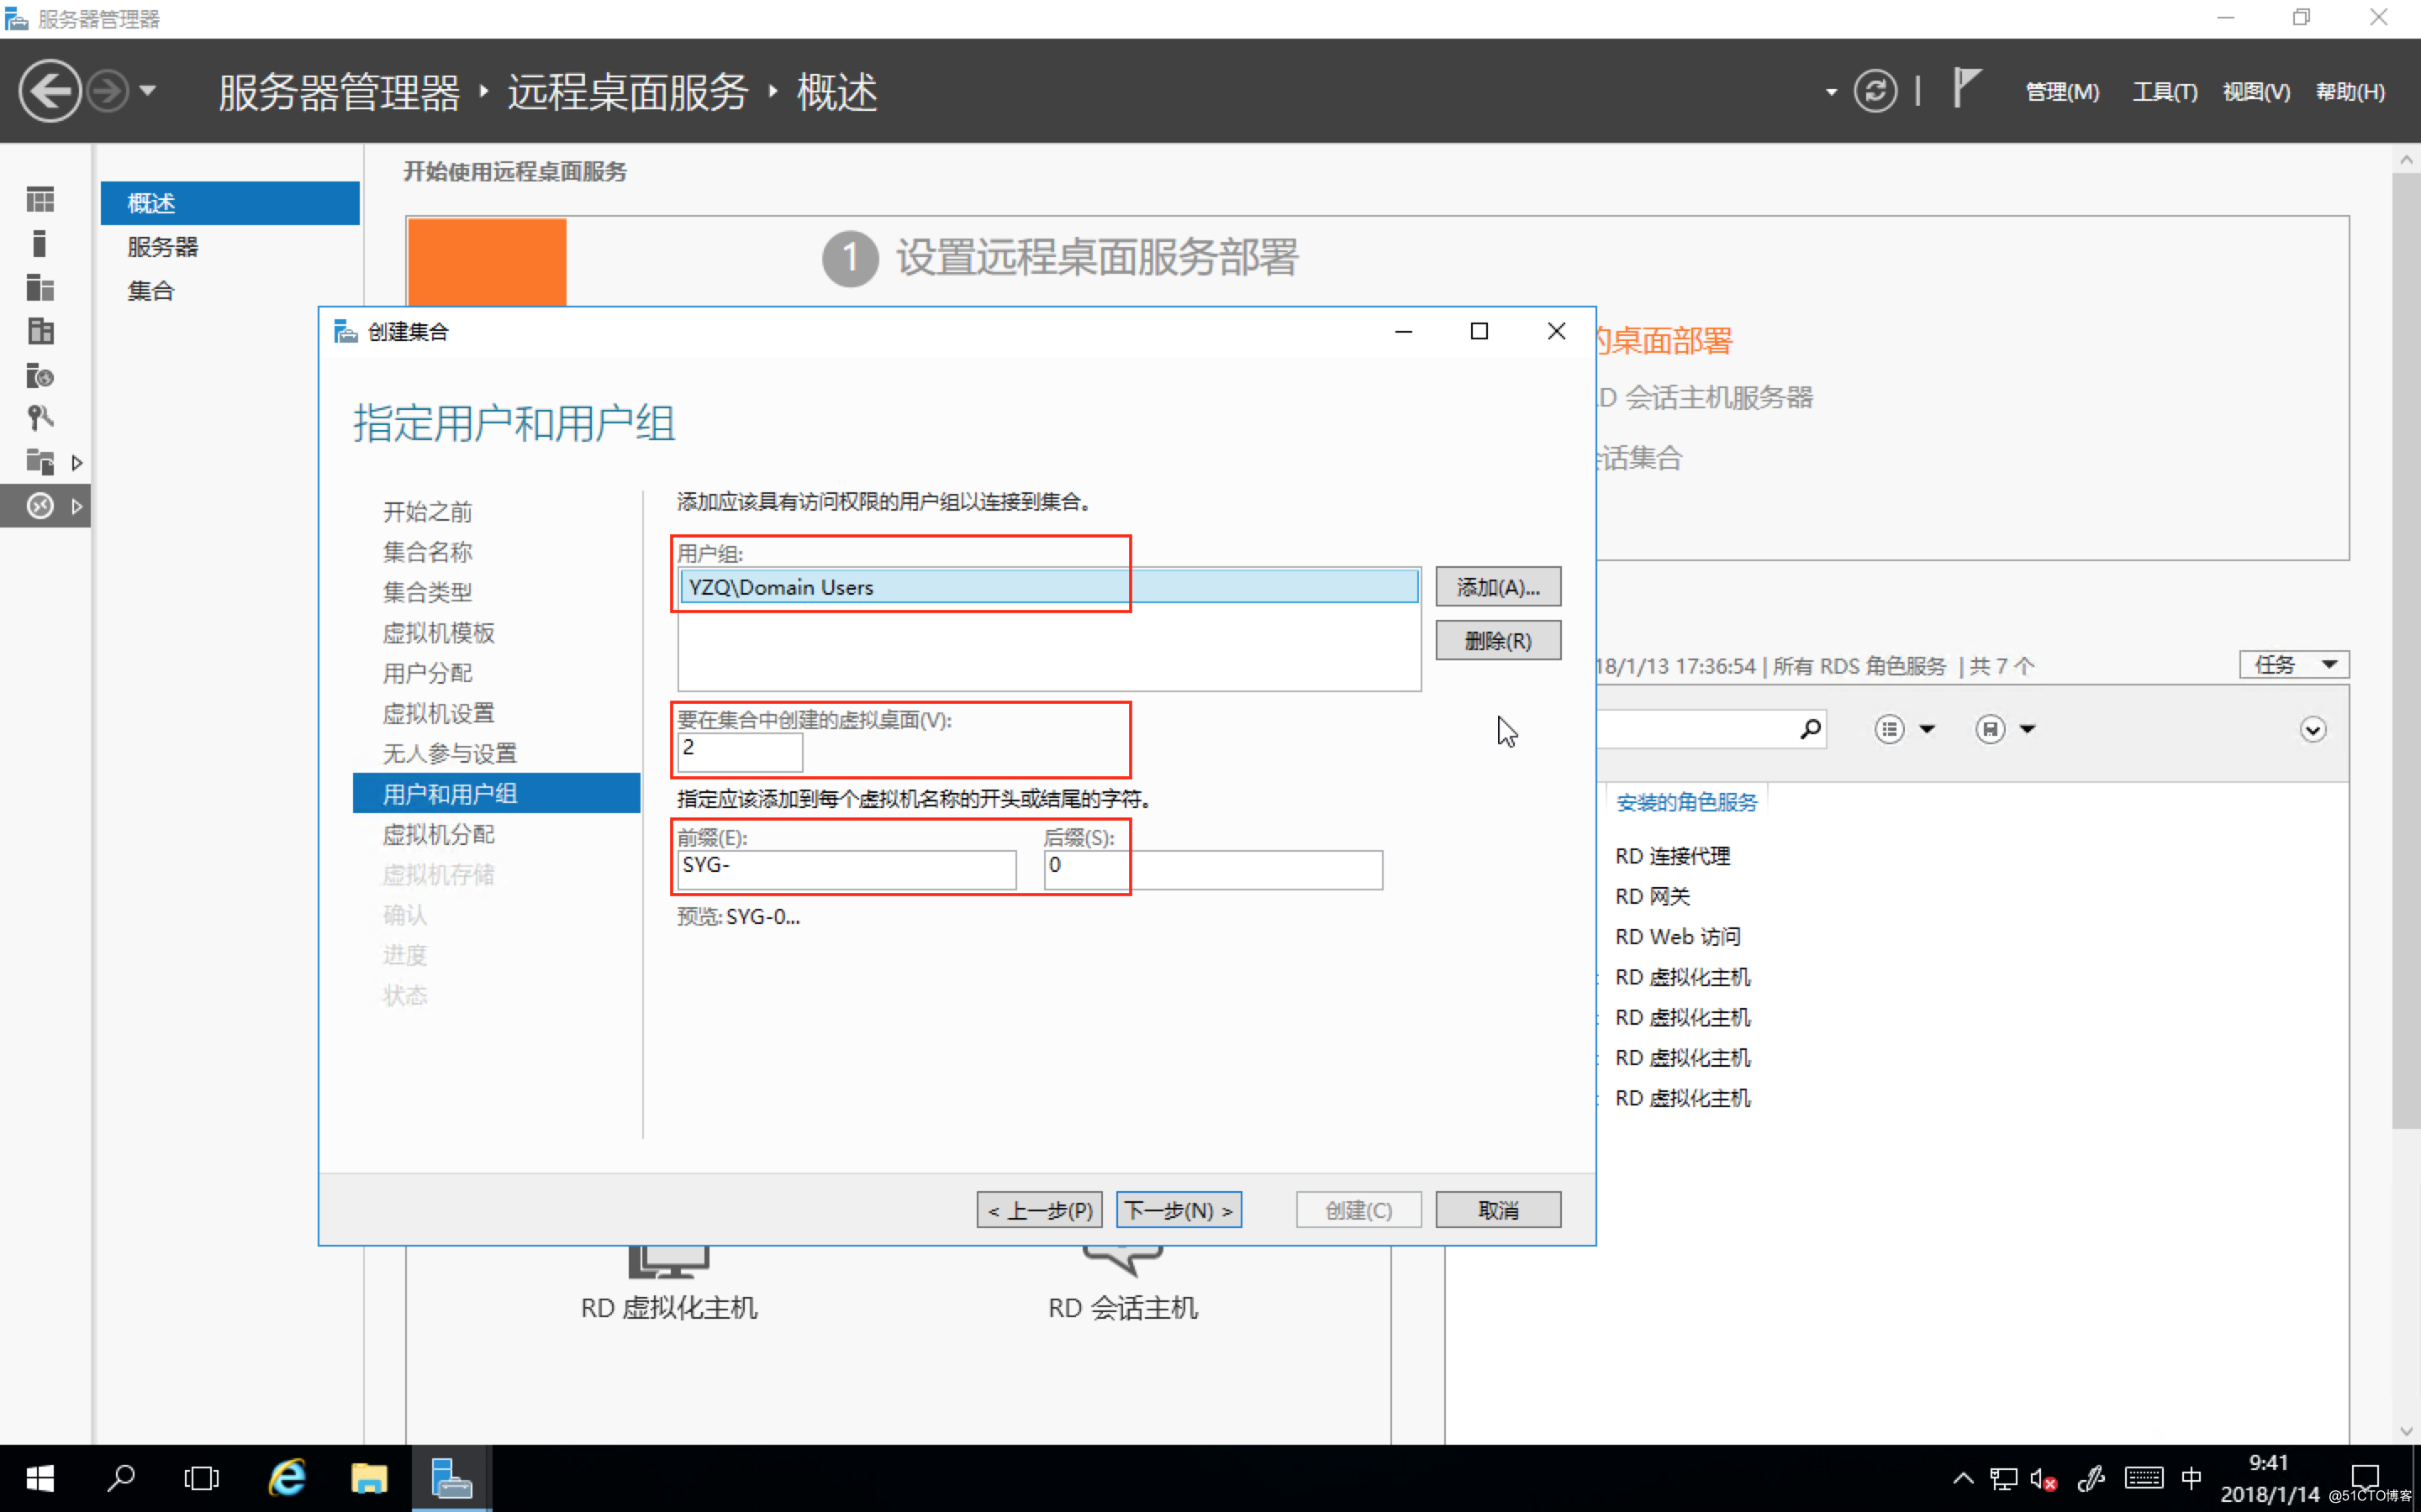Screen dimensions: 2421x1512
Task: Go to wizard step 虚拟机分配
Action: [x=438, y=834]
